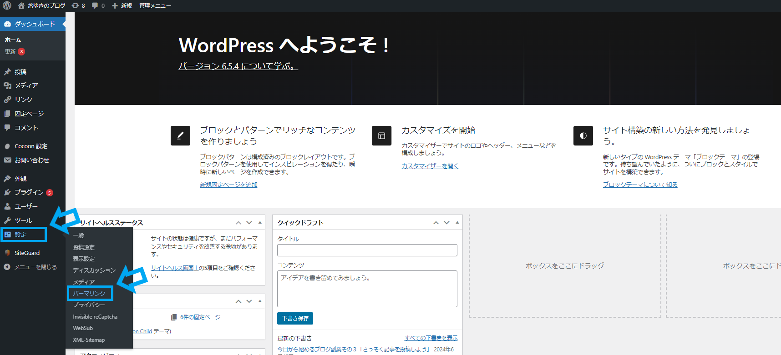Move クイックドラフト box up
This screenshot has height=355, width=781.
(x=436, y=223)
